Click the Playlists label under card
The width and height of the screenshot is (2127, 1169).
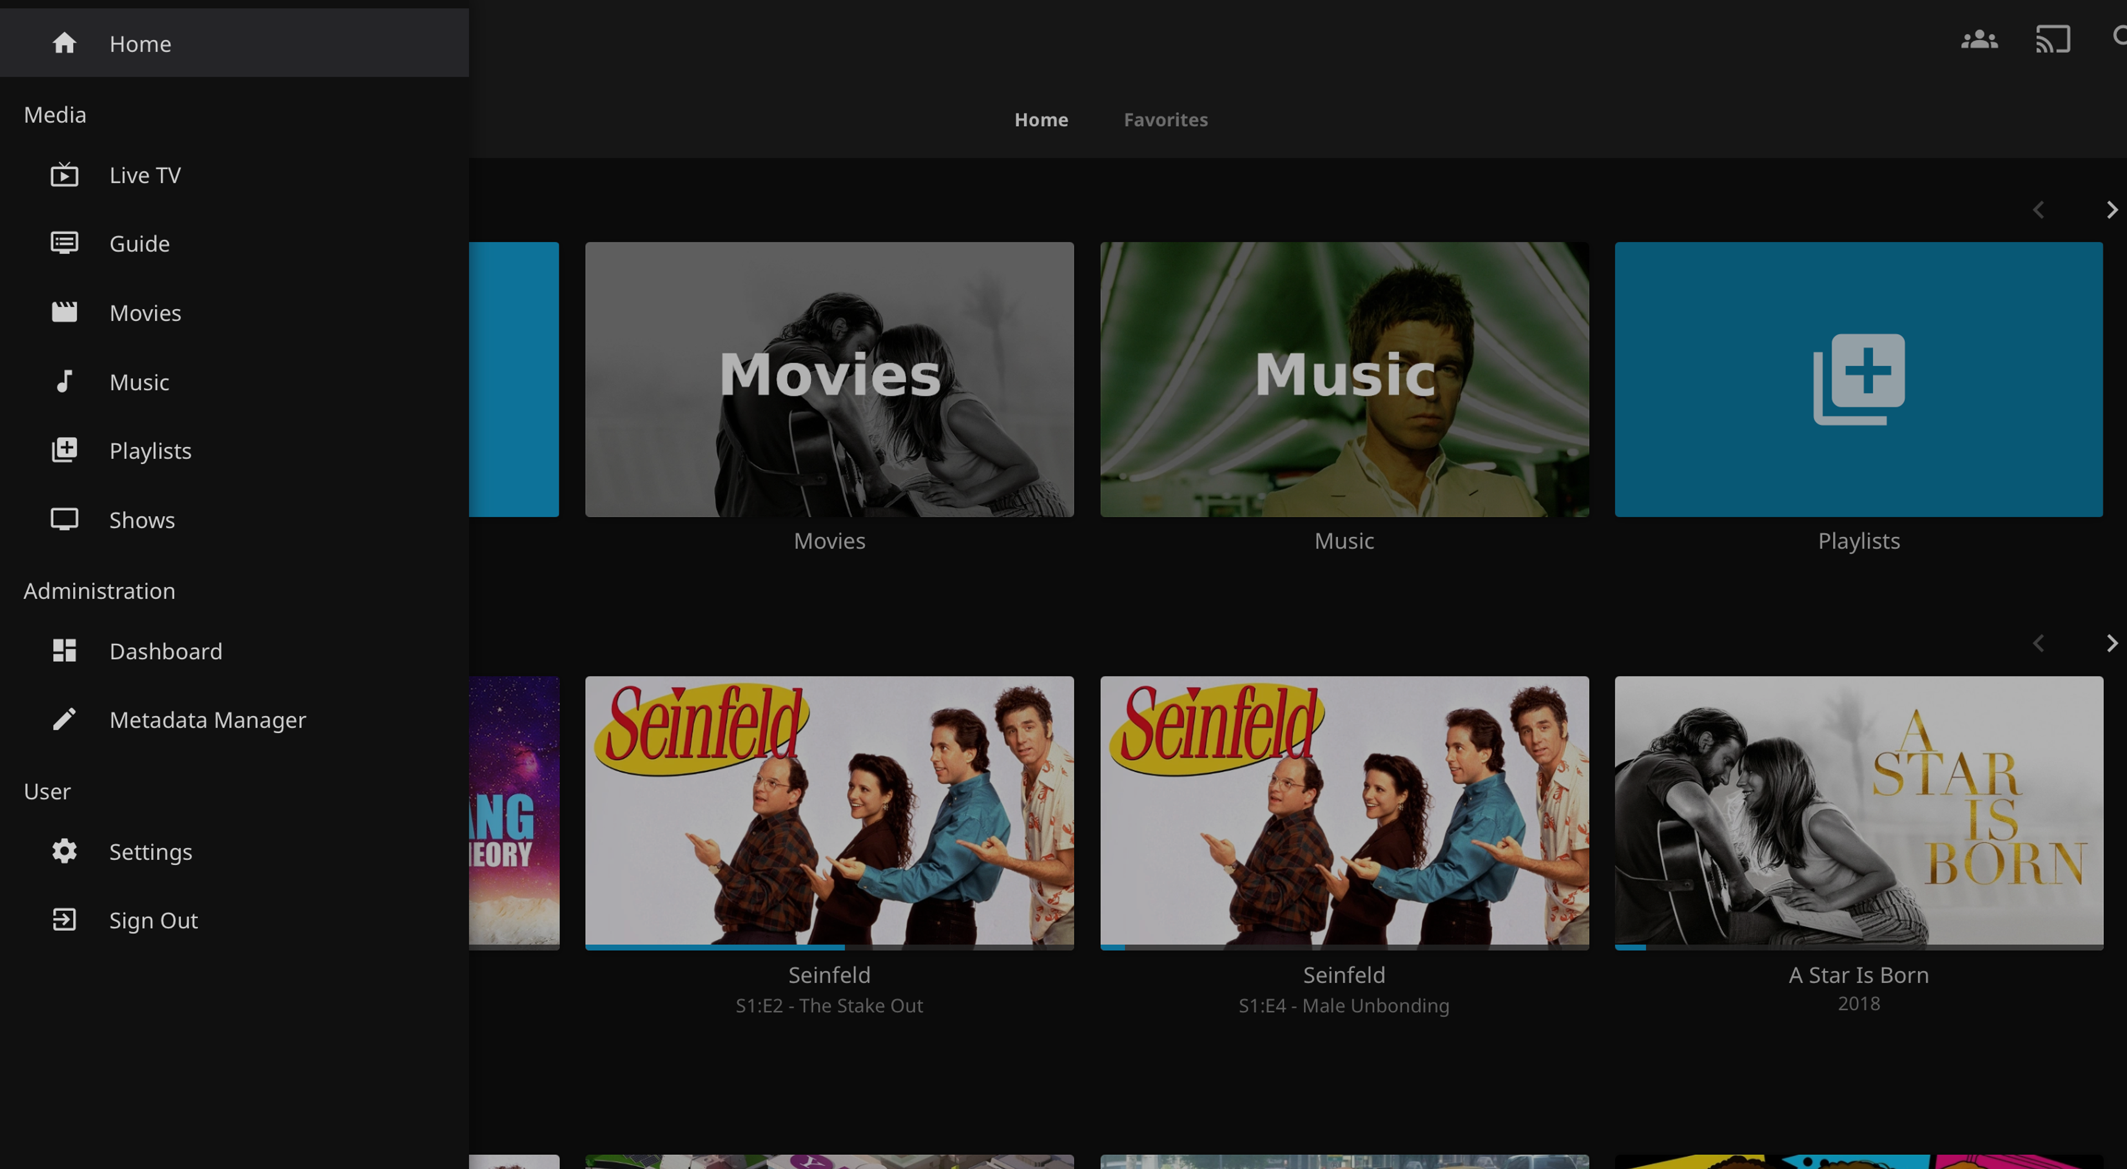[1859, 540]
